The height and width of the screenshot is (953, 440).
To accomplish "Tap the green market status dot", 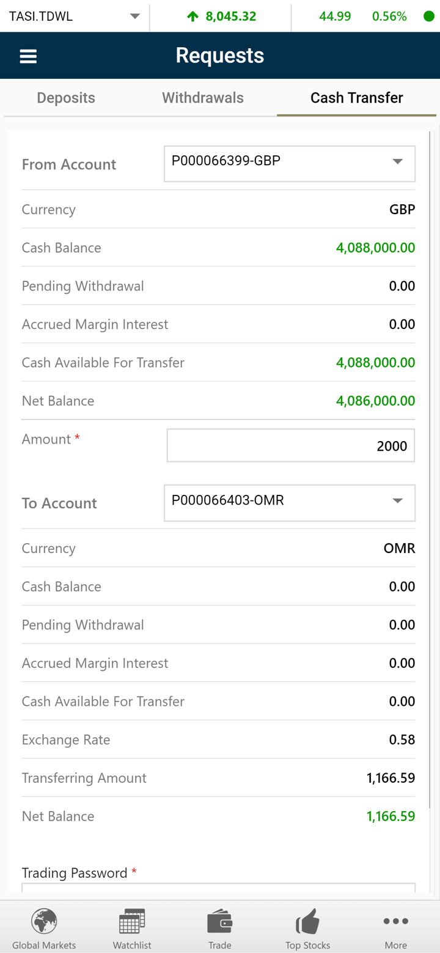I will (429, 17).
